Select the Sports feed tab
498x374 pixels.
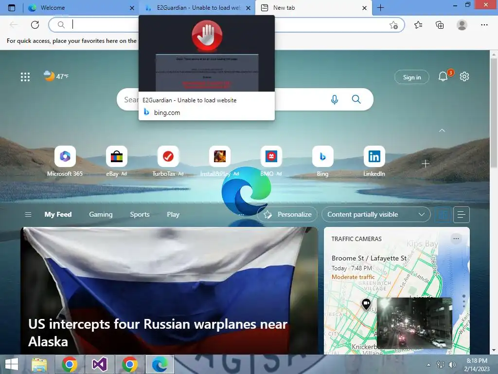(140, 214)
